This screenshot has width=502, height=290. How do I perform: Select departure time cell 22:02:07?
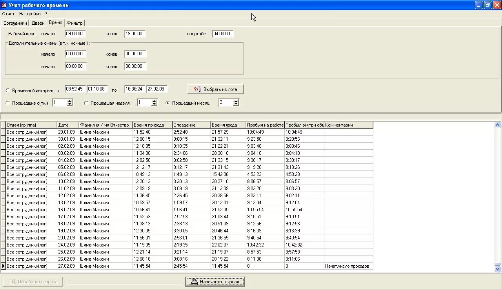point(228,245)
